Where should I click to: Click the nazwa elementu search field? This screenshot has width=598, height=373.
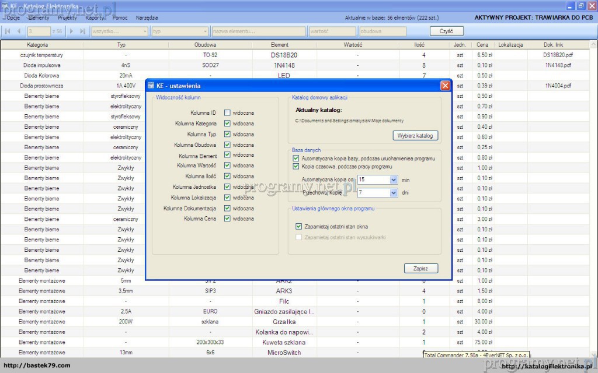click(258, 31)
